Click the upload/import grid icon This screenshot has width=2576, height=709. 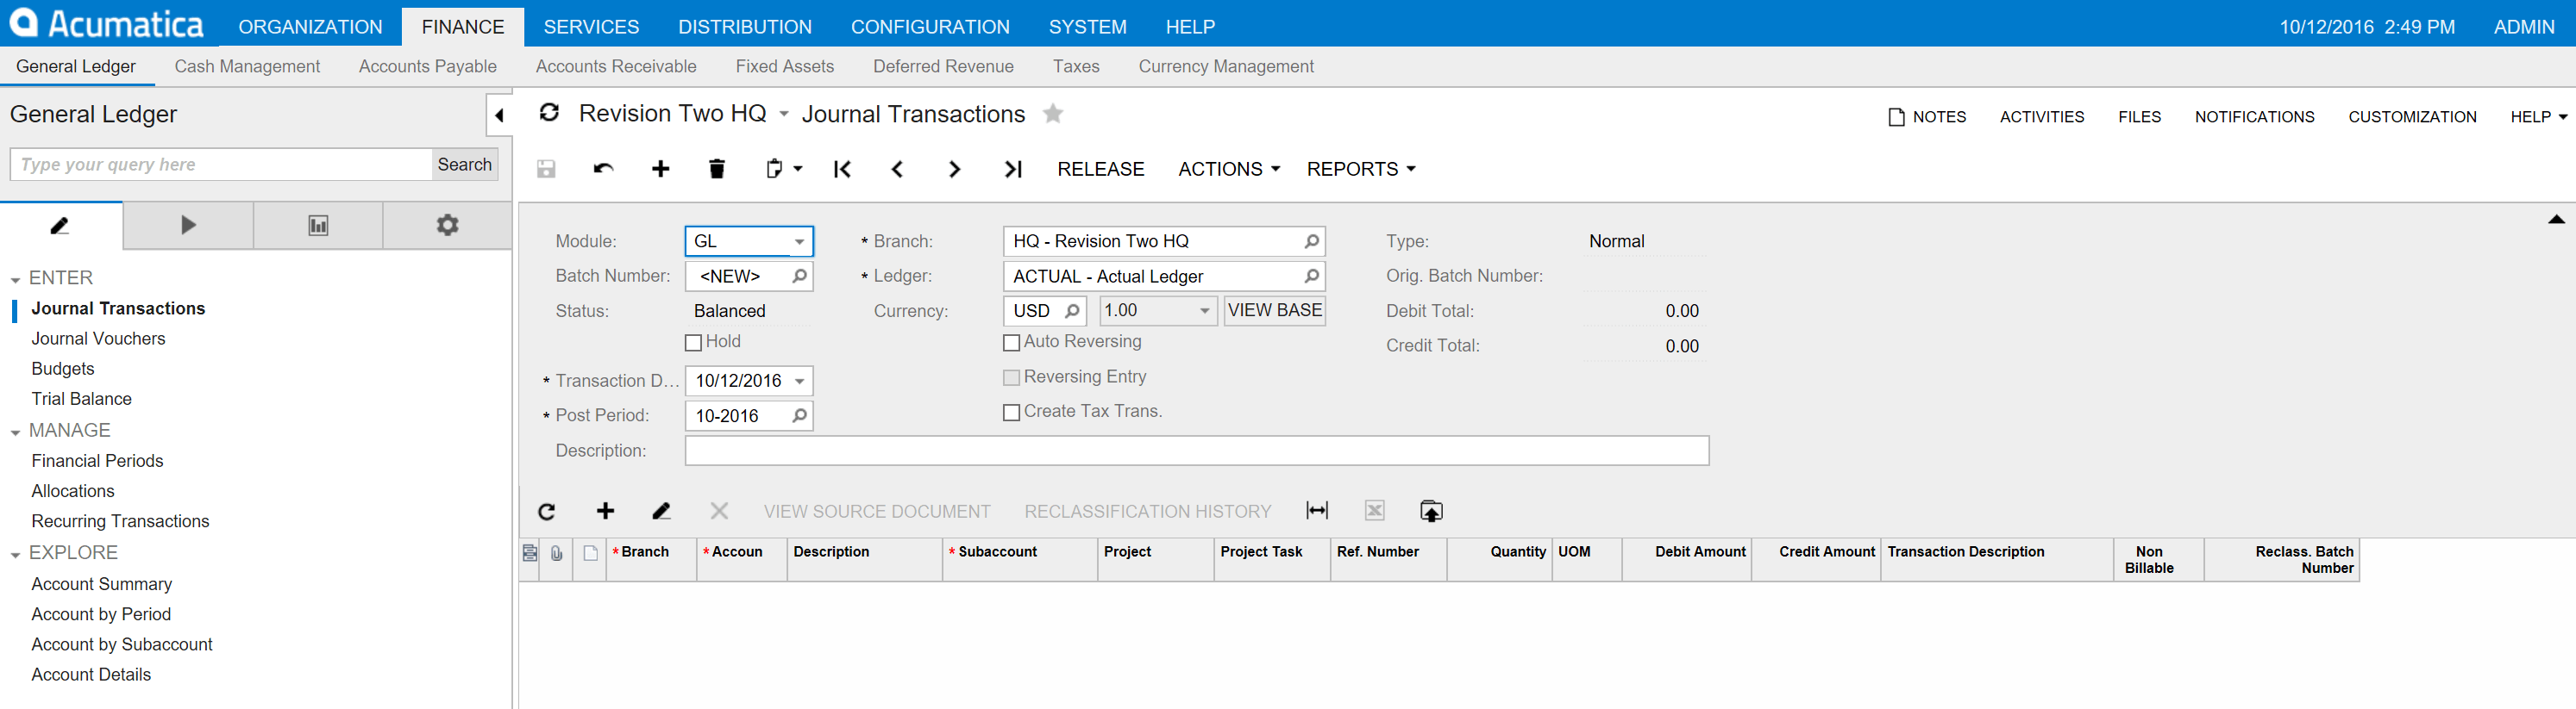(1431, 511)
